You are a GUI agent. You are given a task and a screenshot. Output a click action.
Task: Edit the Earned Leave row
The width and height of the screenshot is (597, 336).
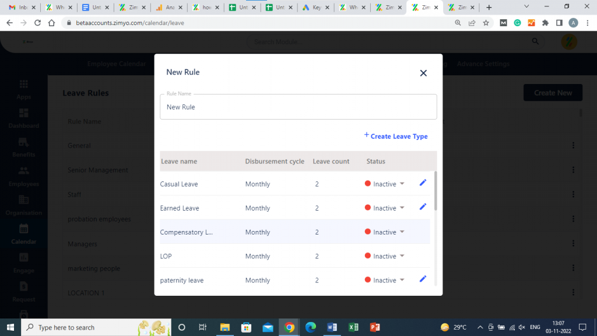click(x=423, y=207)
